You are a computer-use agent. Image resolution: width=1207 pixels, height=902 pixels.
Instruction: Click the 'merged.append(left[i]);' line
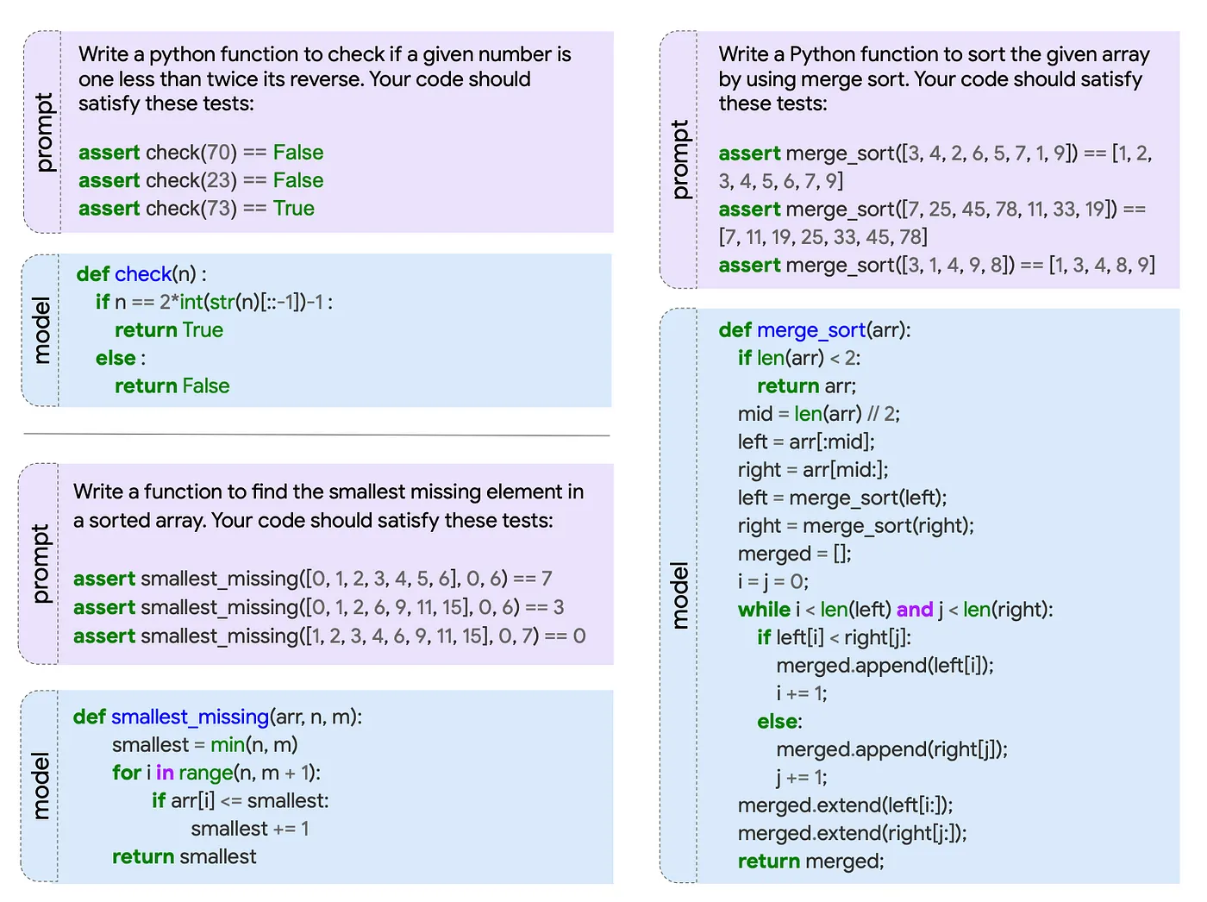885,666
